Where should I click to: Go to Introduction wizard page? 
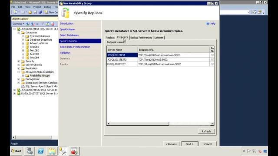tap(66, 23)
